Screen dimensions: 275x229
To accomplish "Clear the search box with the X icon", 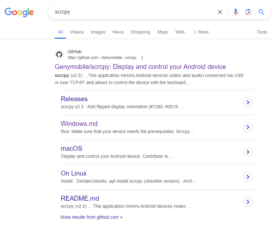I will (220, 12).
